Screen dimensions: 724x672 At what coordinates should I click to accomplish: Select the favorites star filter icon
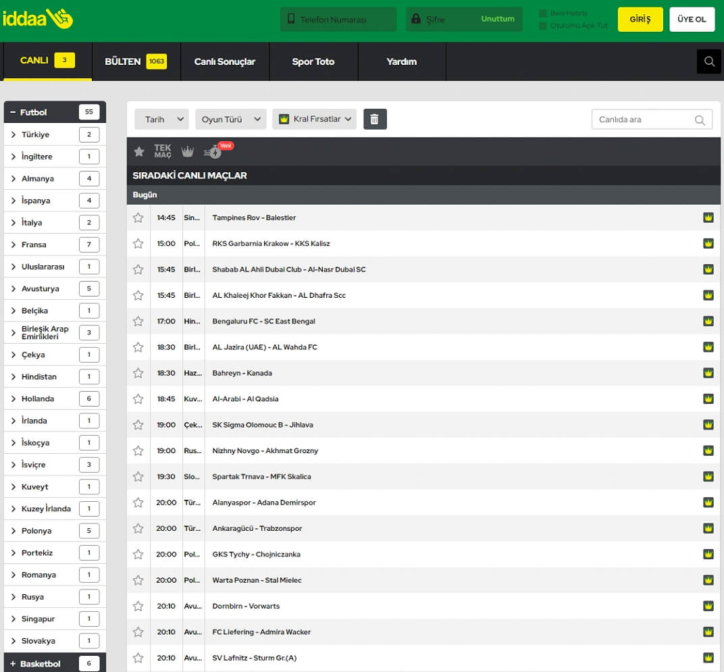[139, 151]
